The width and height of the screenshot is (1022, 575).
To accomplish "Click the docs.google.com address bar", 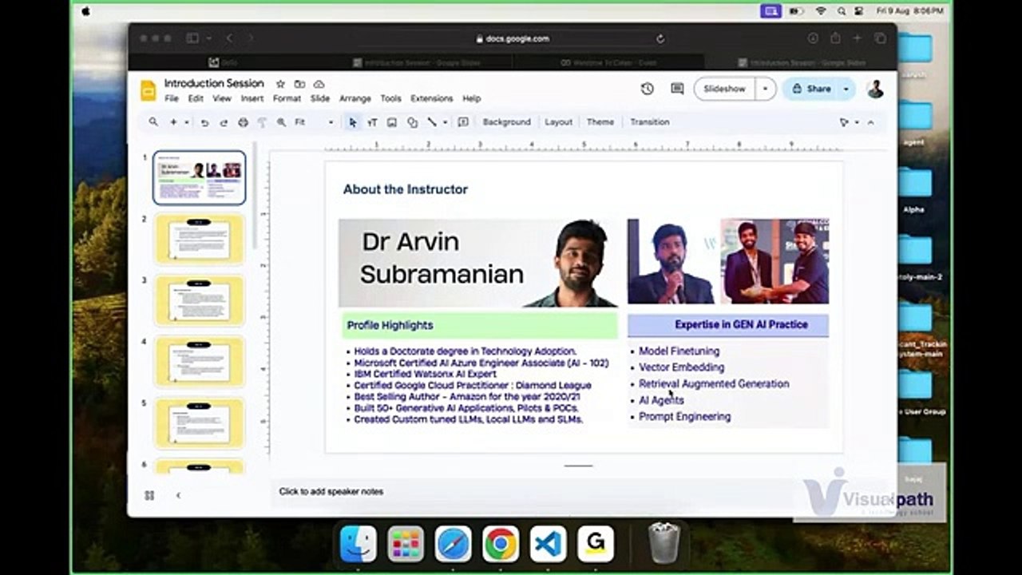I will pyautogui.click(x=513, y=38).
